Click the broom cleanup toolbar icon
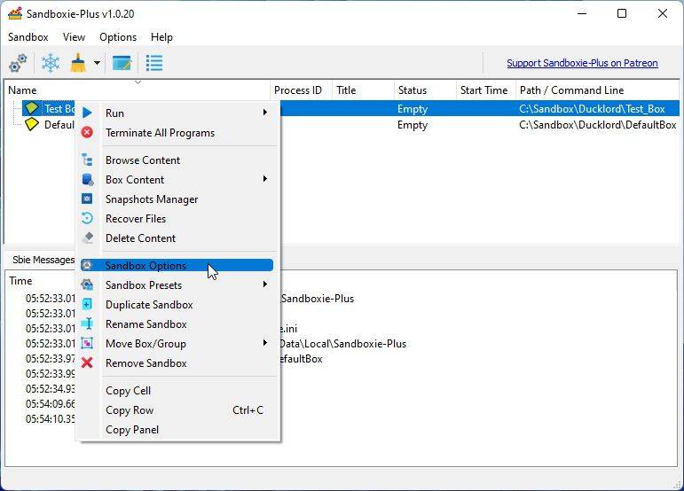This screenshot has height=491, width=684. [78, 63]
